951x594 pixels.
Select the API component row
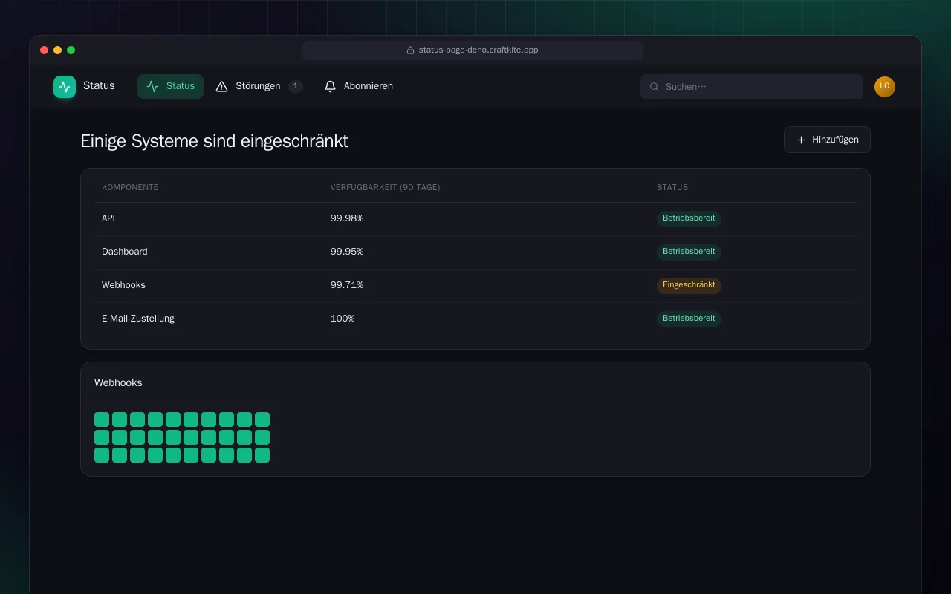475,218
